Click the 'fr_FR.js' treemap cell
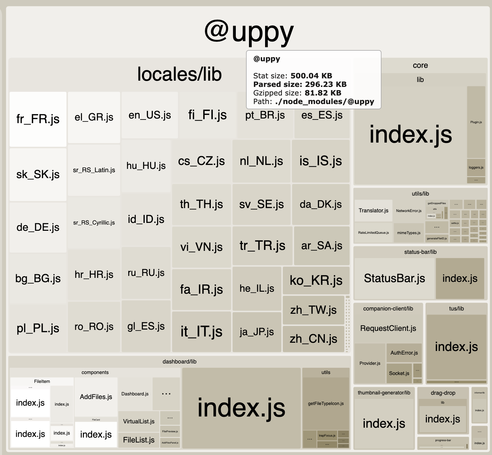Screen dimensions: 492x455 pyautogui.click(x=38, y=119)
